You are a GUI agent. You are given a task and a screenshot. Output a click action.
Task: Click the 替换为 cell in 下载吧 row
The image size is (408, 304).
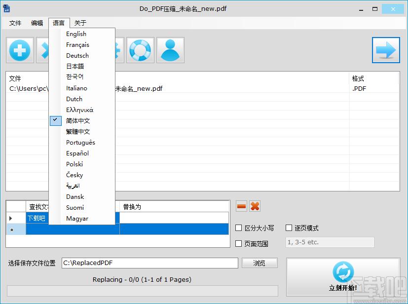click(x=174, y=218)
